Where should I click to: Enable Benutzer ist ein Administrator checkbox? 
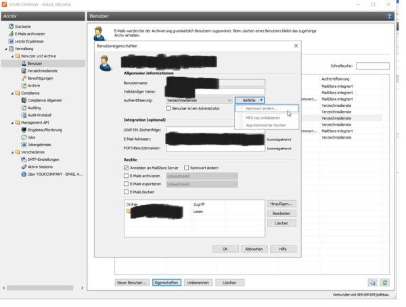[x=168, y=108]
